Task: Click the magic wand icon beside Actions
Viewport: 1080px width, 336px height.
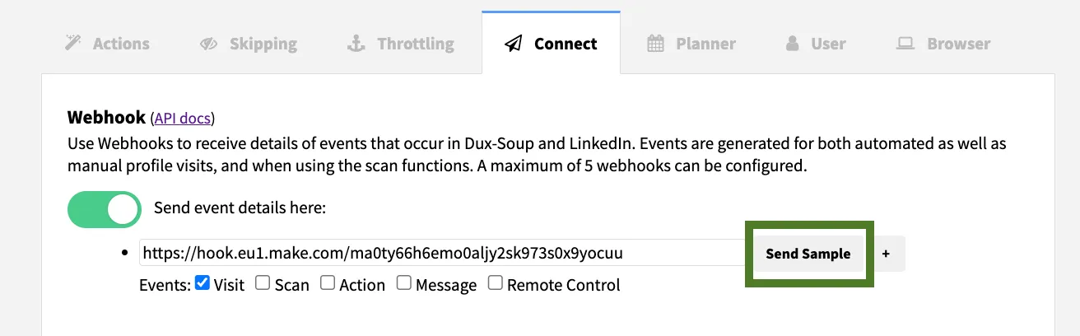Action: click(74, 44)
